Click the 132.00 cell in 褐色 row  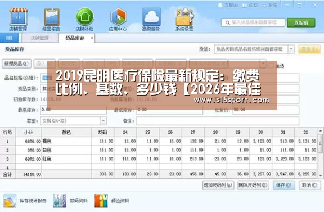193,141
